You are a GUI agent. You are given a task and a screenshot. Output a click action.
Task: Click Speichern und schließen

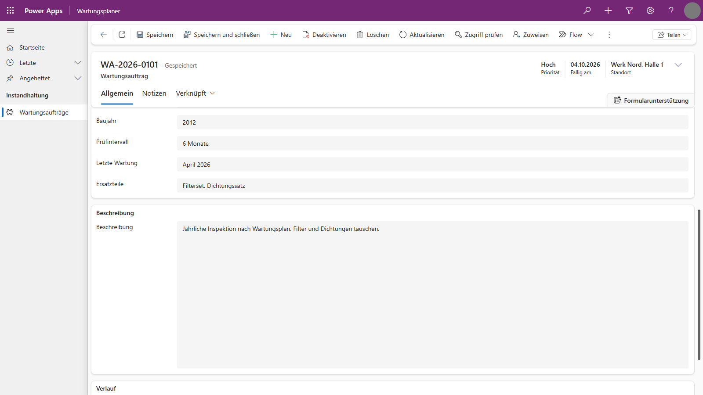tap(221, 35)
